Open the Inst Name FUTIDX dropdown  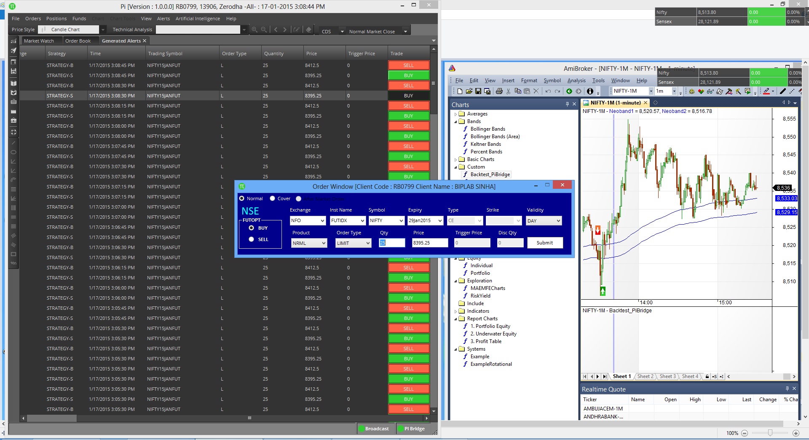pos(348,220)
